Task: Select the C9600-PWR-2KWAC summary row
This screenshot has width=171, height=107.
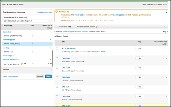Action: coord(28,44)
